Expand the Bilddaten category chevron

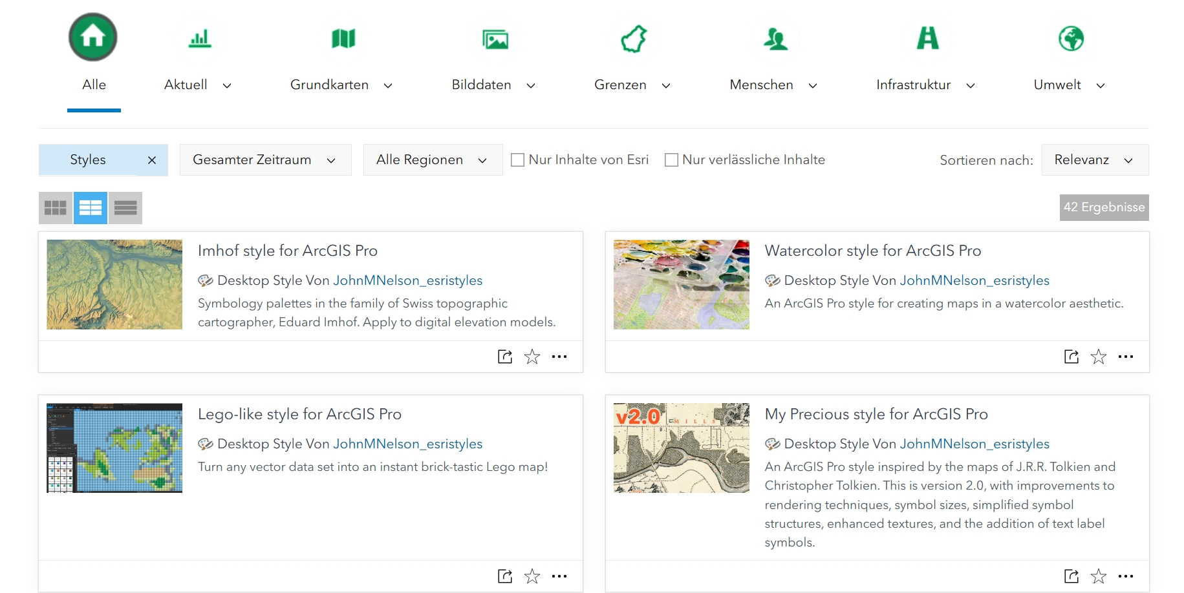pyautogui.click(x=531, y=85)
